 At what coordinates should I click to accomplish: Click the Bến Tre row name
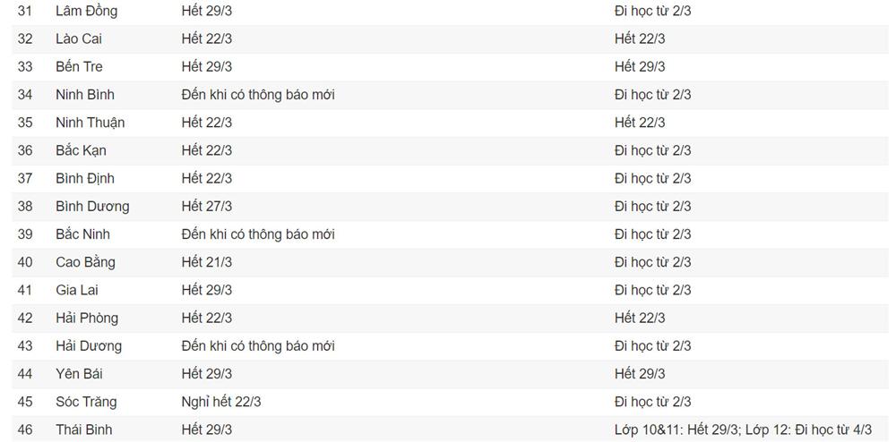click(79, 67)
